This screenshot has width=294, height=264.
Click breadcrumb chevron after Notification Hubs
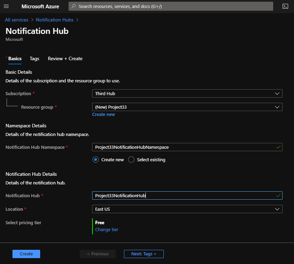point(77,20)
